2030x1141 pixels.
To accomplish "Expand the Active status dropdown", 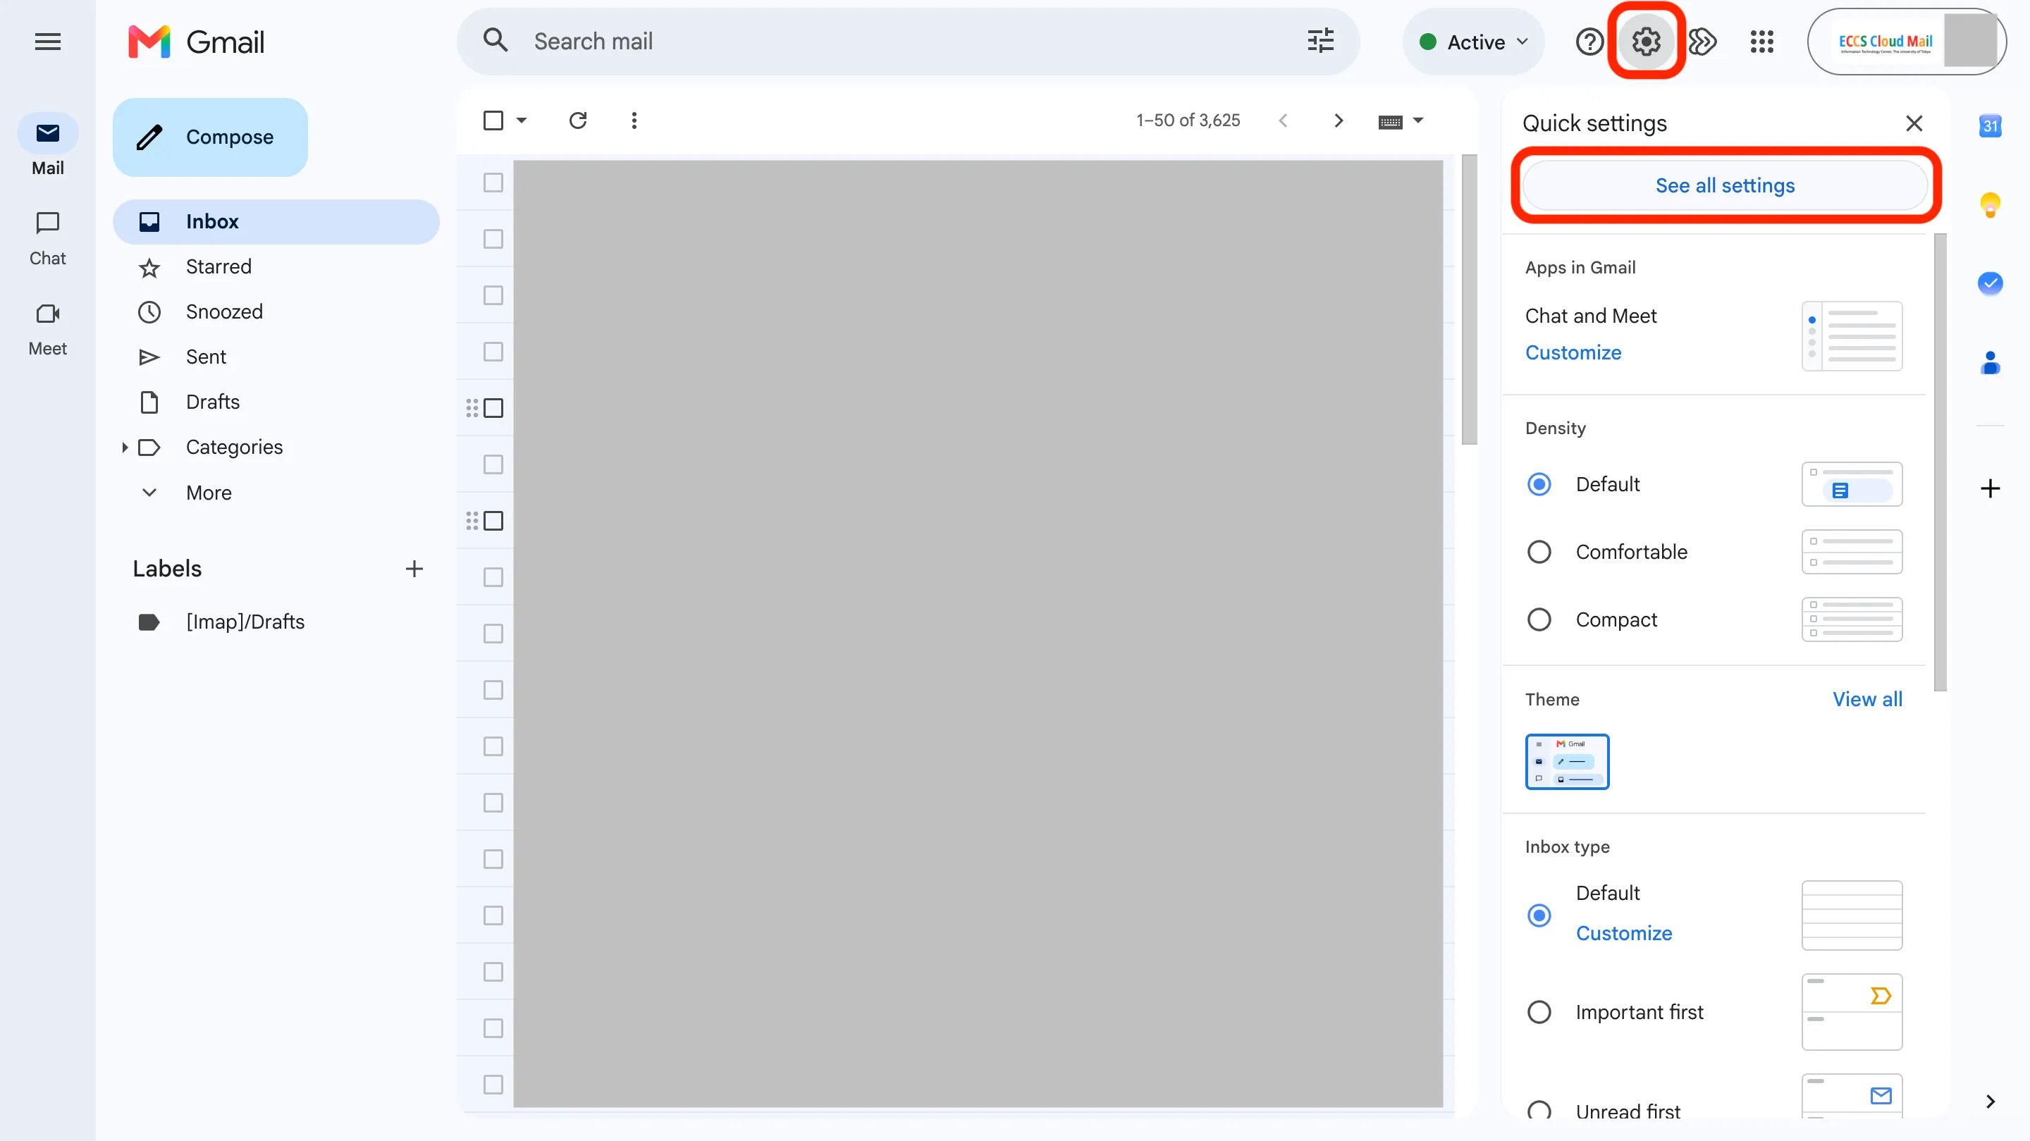I will (x=1472, y=41).
